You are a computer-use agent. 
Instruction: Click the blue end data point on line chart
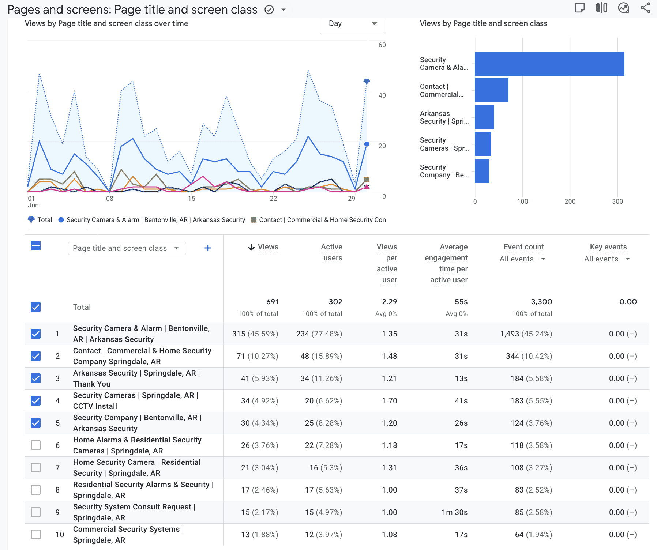click(367, 144)
